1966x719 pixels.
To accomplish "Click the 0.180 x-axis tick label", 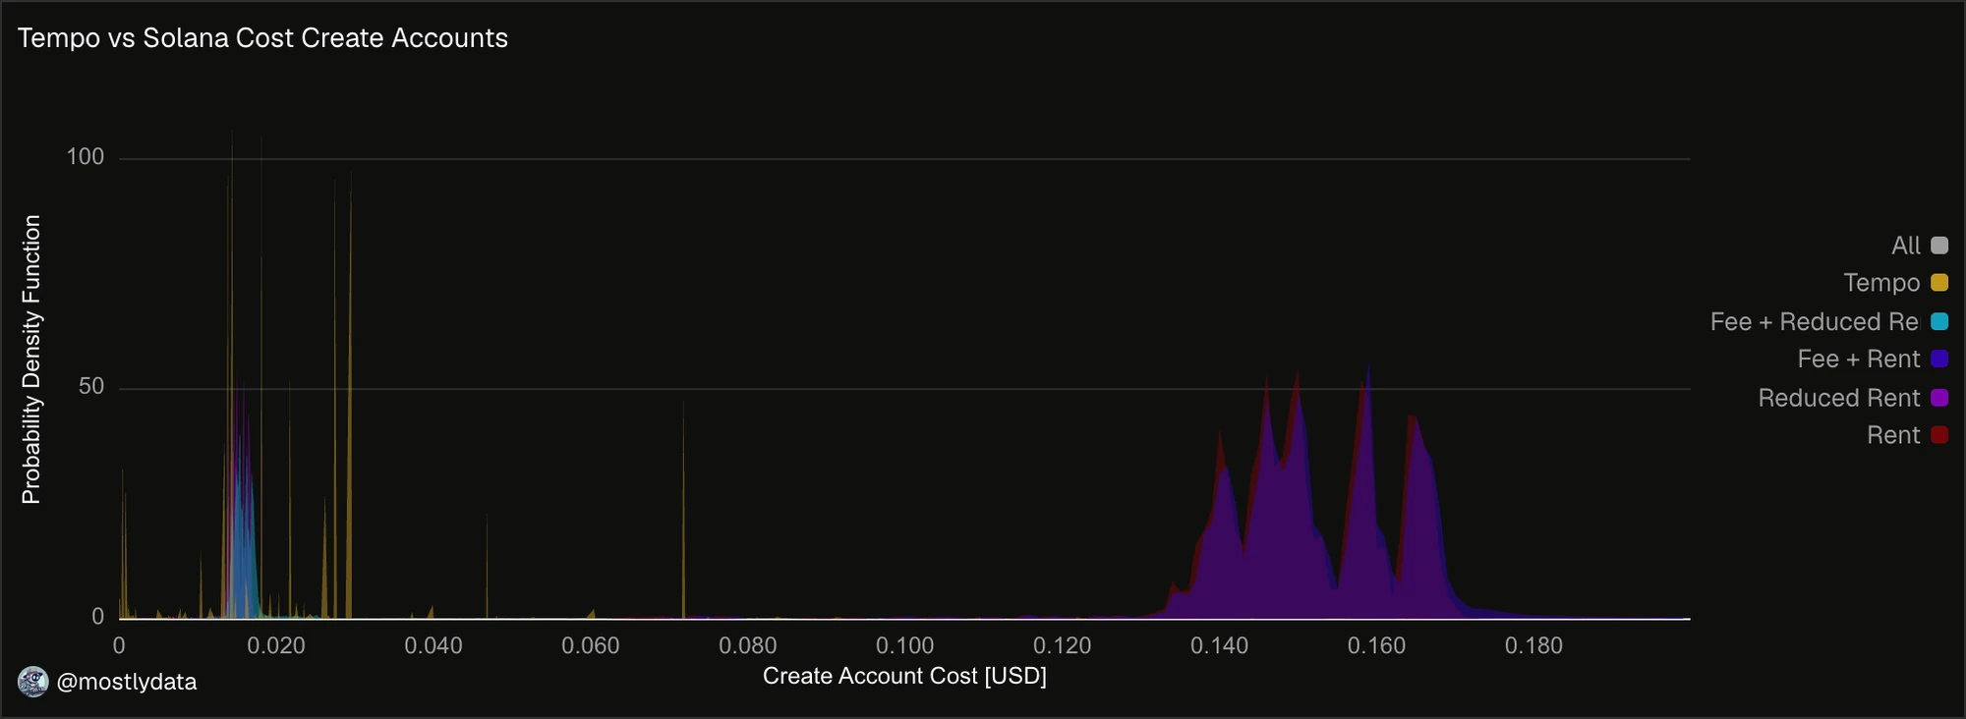I will (x=1534, y=646).
